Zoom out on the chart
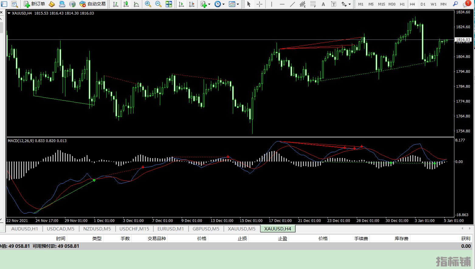This screenshot has width=475, height=269. [158, 4]
